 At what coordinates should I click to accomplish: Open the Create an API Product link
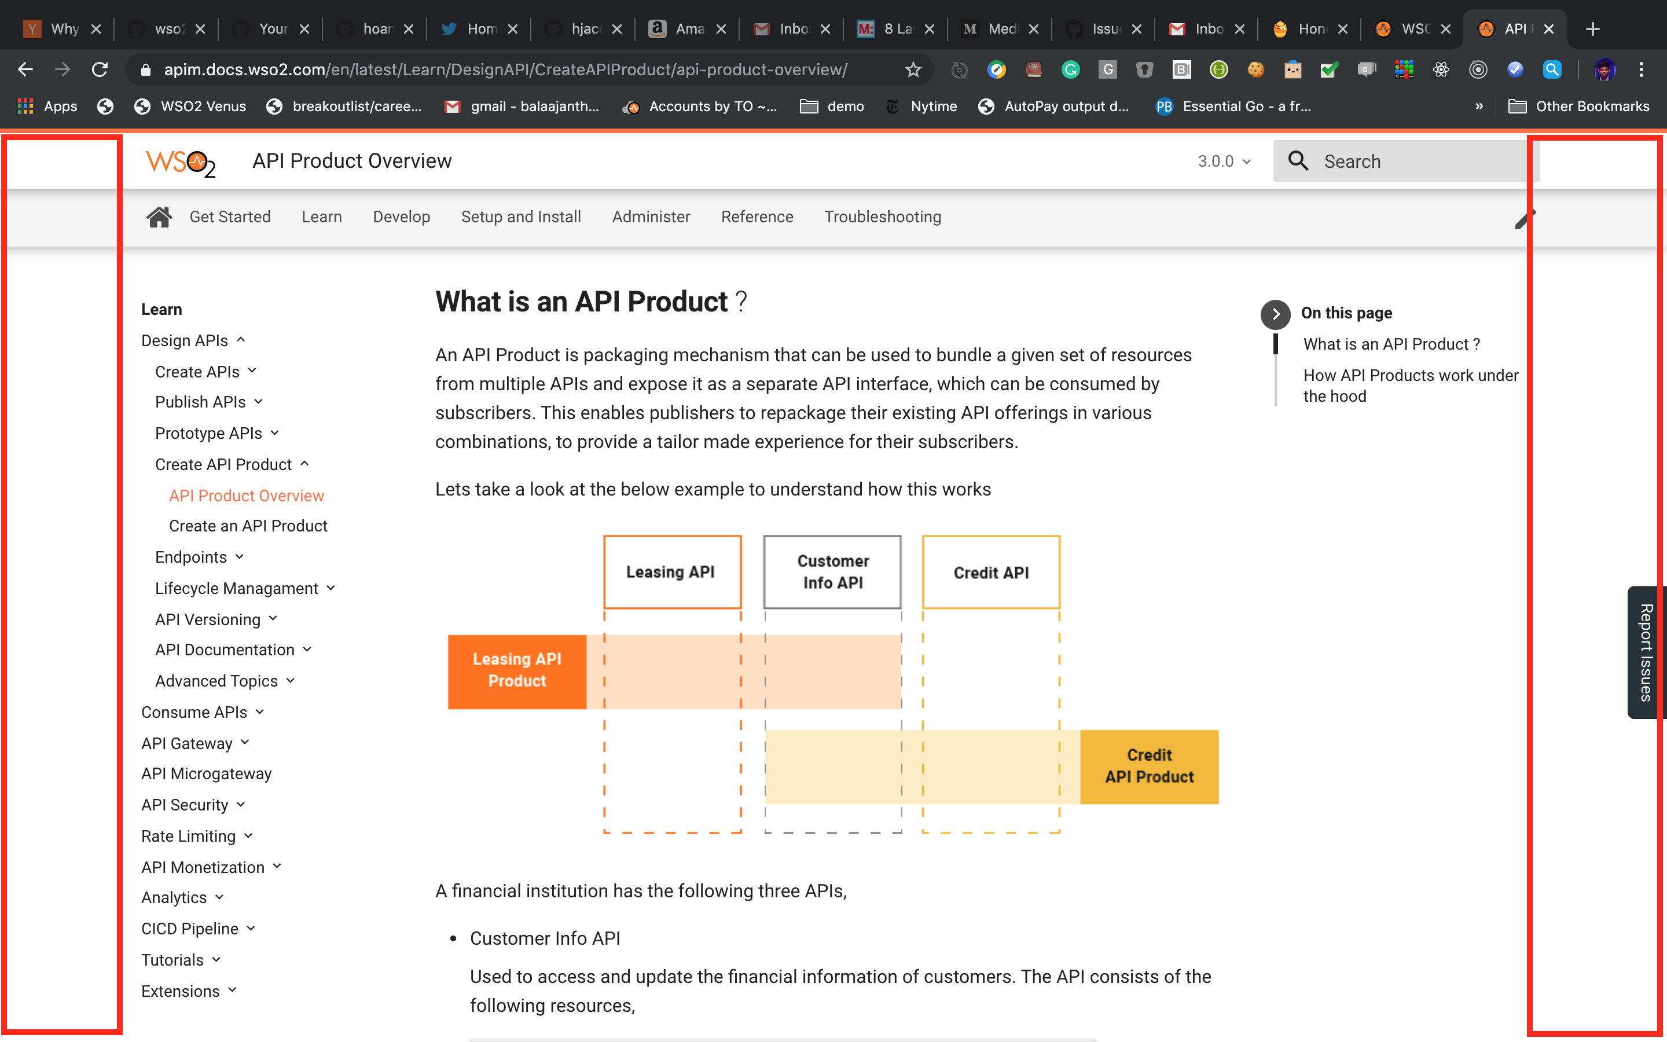[x=248, y=525]
